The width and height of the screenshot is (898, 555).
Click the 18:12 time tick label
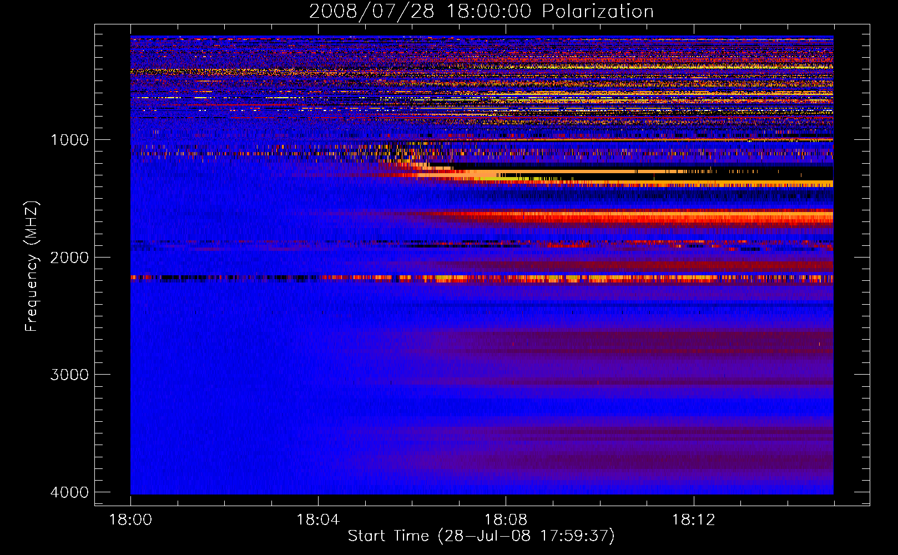693,520
